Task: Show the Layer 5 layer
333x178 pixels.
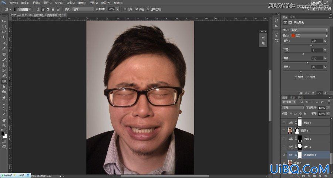Action: coord(284,130)
